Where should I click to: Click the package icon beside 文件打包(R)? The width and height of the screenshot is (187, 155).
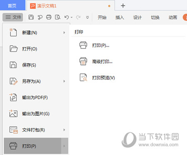14,130
